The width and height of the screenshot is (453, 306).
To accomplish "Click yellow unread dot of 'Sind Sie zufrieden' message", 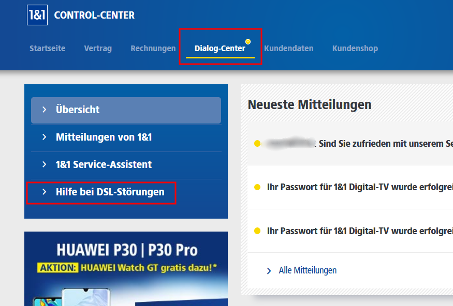I will click(257, 143).
